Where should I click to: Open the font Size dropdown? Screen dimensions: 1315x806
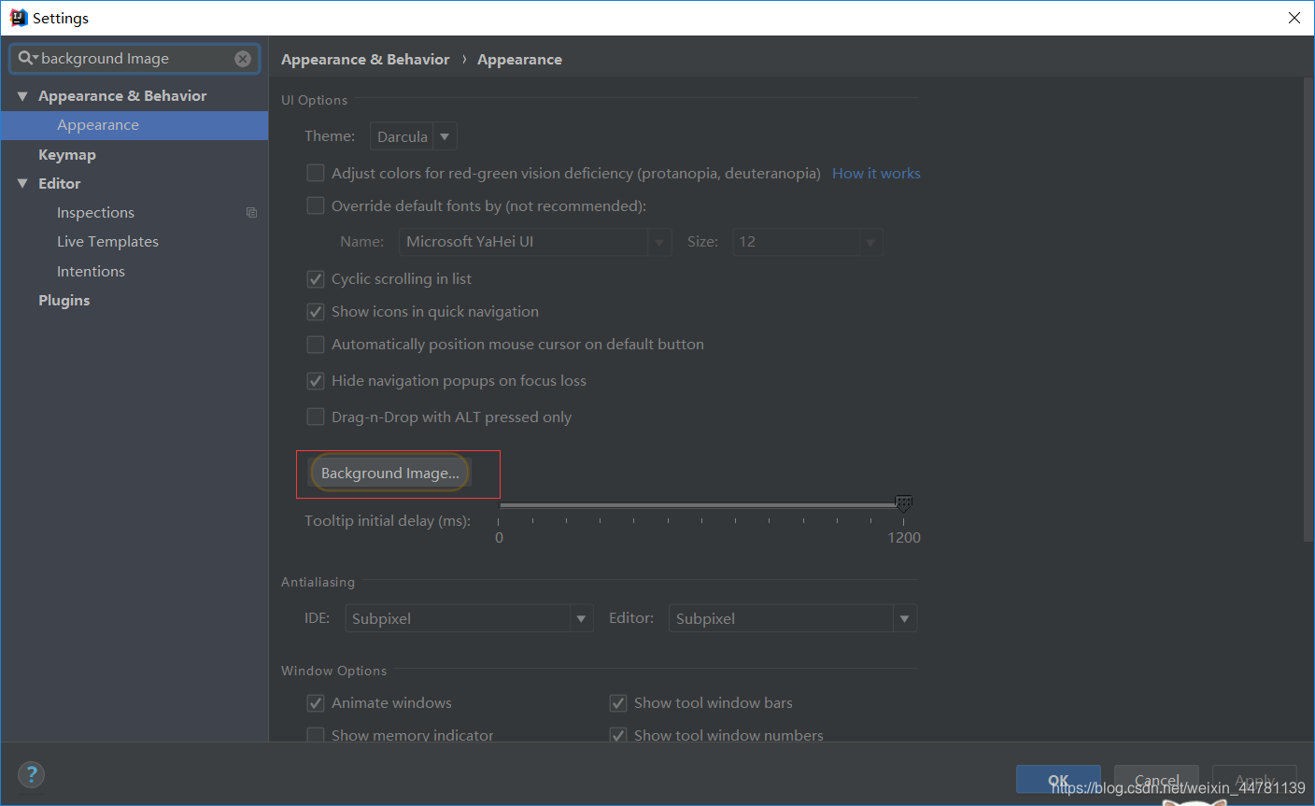point(870,241)
